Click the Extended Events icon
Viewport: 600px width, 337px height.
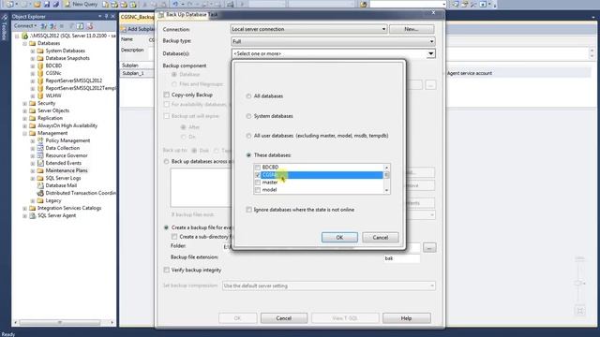click(40, 163)
